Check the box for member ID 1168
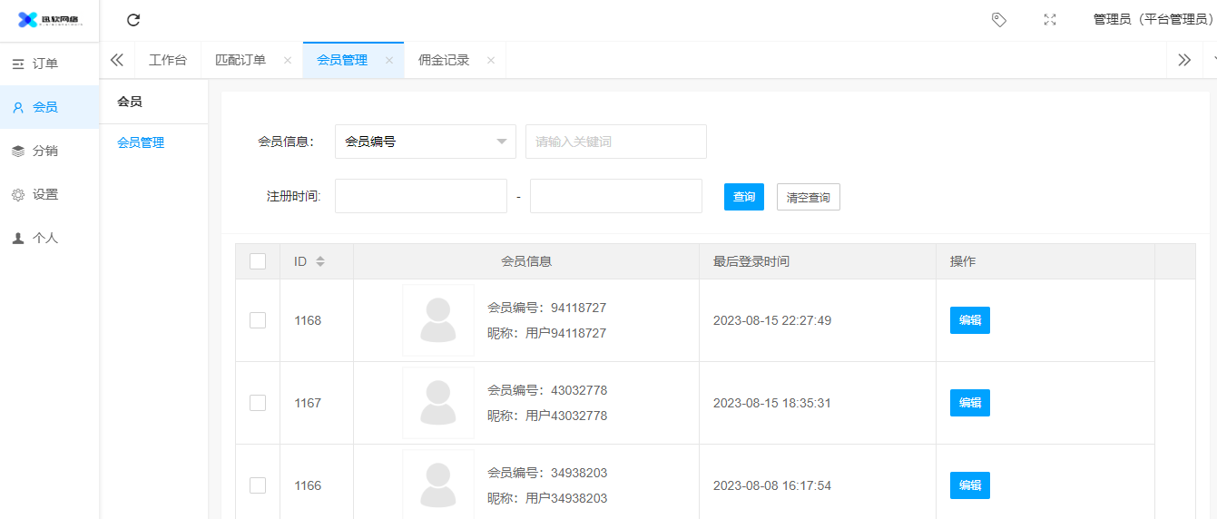Viewport: 1217px width, 519px height. 258,320
